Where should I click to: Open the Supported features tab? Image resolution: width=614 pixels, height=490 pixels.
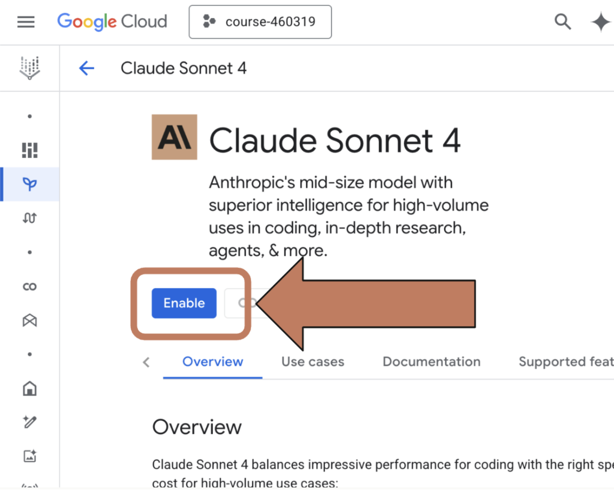click(566, 361)
